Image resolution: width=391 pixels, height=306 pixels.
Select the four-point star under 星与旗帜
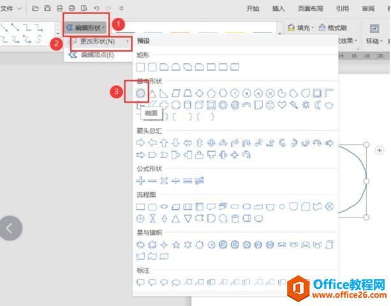pos(164,245)
